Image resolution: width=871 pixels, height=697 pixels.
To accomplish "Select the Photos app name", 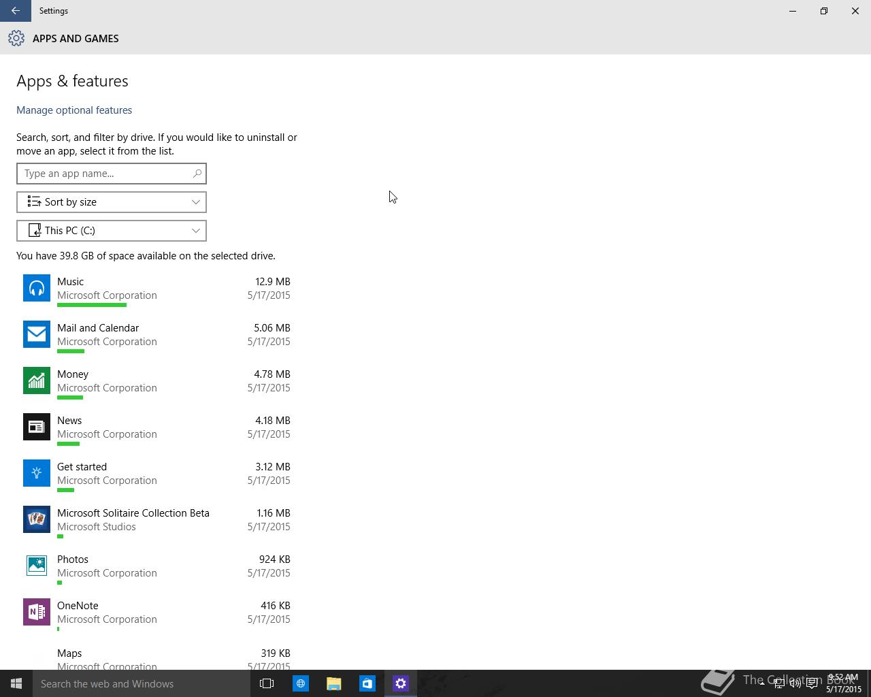I will tap(73, 560).
